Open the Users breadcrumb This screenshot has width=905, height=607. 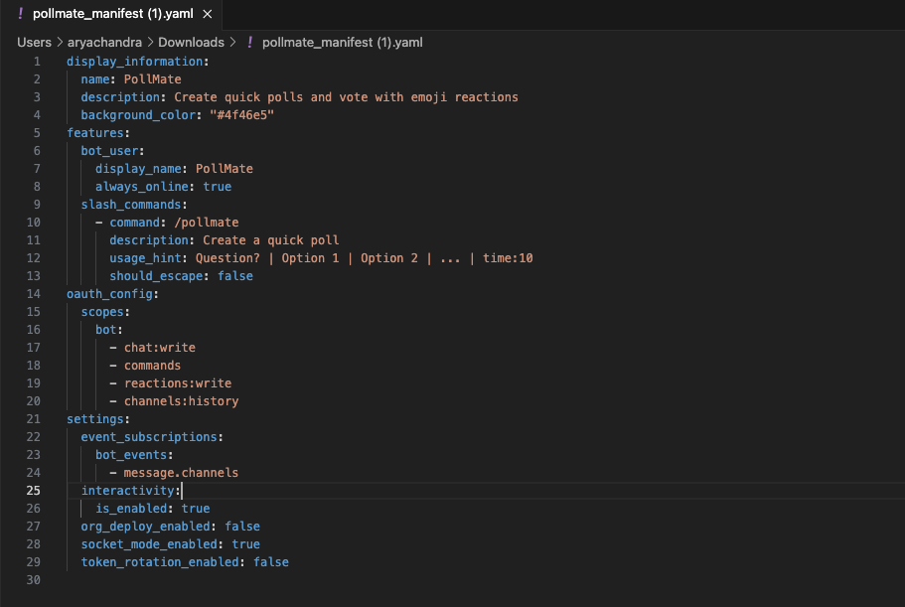(34, 42)
